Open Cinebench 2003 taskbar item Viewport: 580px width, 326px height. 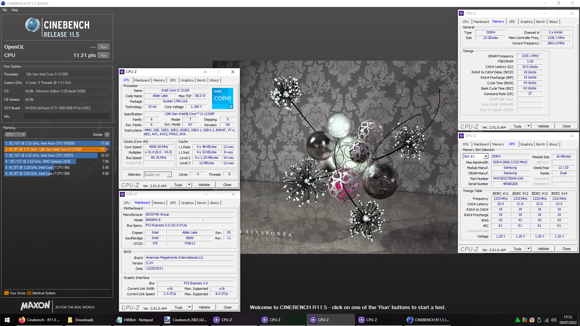(x=185, y=320)
